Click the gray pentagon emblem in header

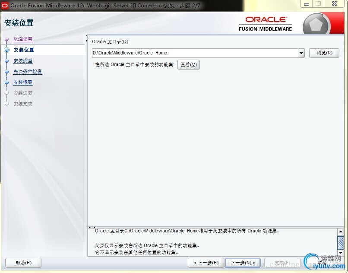316,24
